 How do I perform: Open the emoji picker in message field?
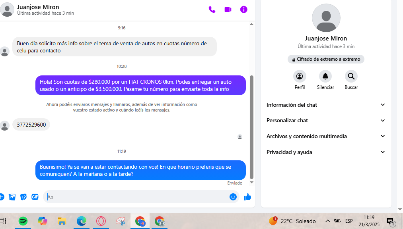pos(233,197)
